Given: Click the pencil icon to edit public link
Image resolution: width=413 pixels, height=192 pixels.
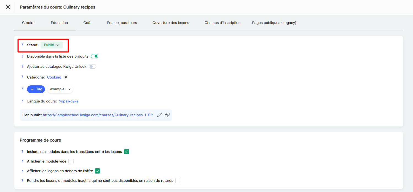Looking at the screenshot, I should tap(159, 115).
